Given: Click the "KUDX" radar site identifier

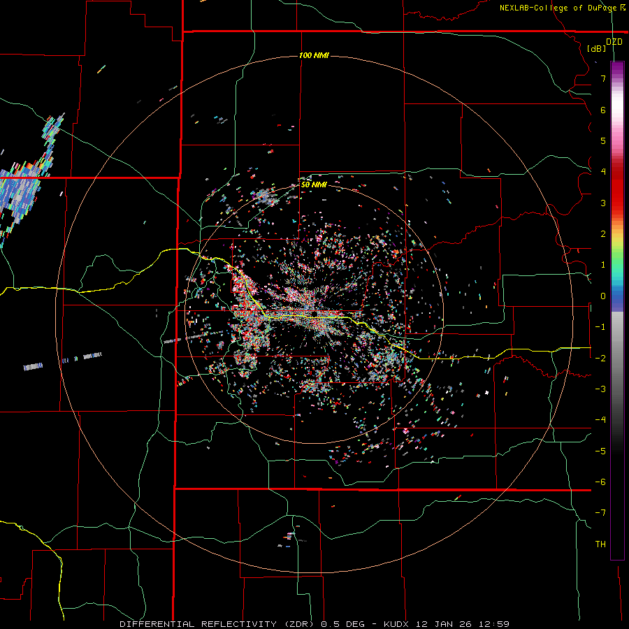Looking at the screenshot, I should click(398, 624).
